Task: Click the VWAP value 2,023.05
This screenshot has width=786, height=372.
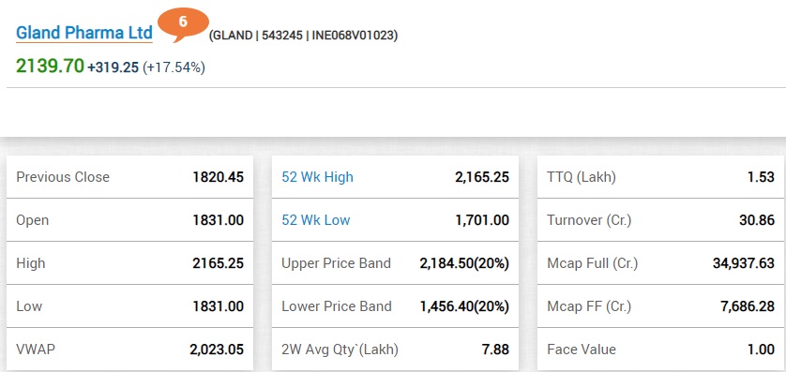Action: pyautogui.click(x=217, y=350)
